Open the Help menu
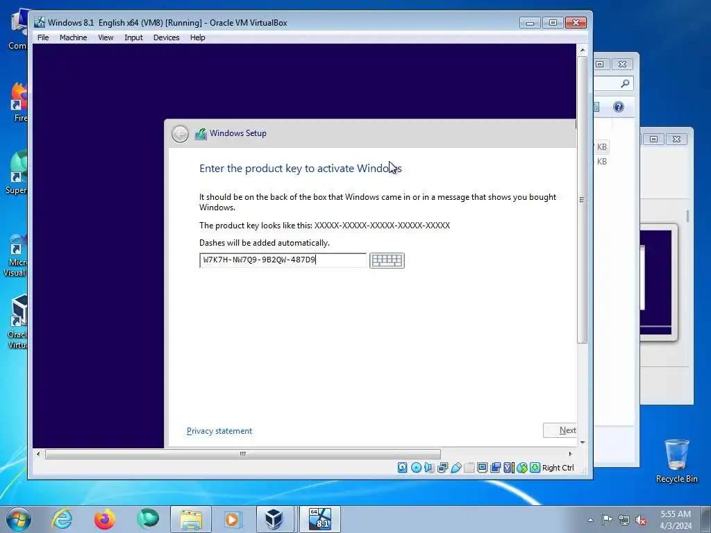711x533 pixels. pos(197,37)
